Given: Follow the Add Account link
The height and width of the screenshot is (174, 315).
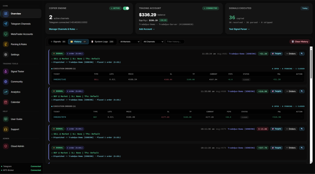Looking at the screenshot, I should point(147,29).
